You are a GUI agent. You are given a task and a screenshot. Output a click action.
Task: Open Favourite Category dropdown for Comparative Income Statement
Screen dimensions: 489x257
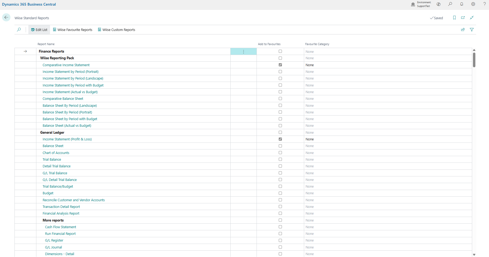tap(388, 65)
